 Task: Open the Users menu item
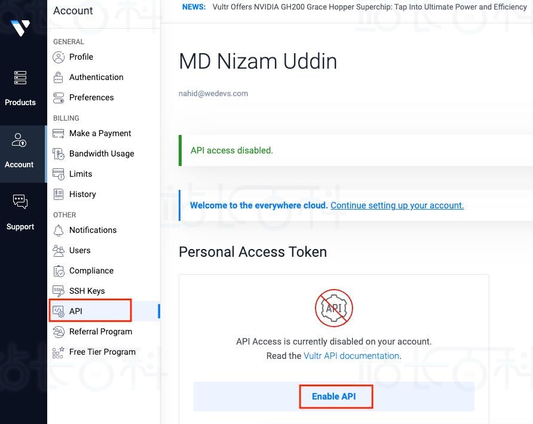tap(80, 251)
